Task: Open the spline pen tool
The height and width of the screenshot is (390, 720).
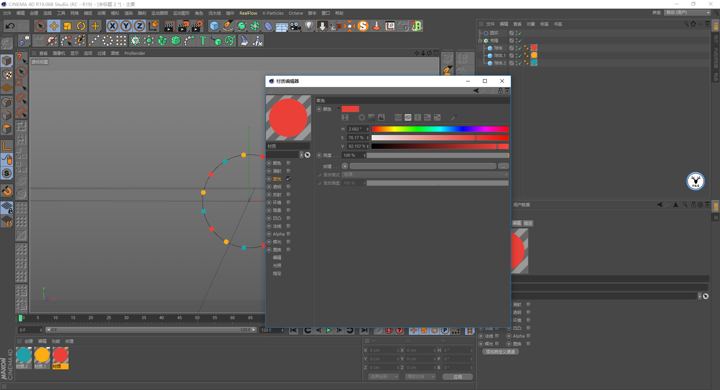Action: coord(228,26)
